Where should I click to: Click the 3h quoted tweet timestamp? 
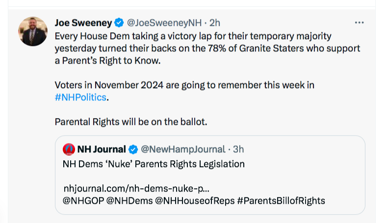pos(239,149)
